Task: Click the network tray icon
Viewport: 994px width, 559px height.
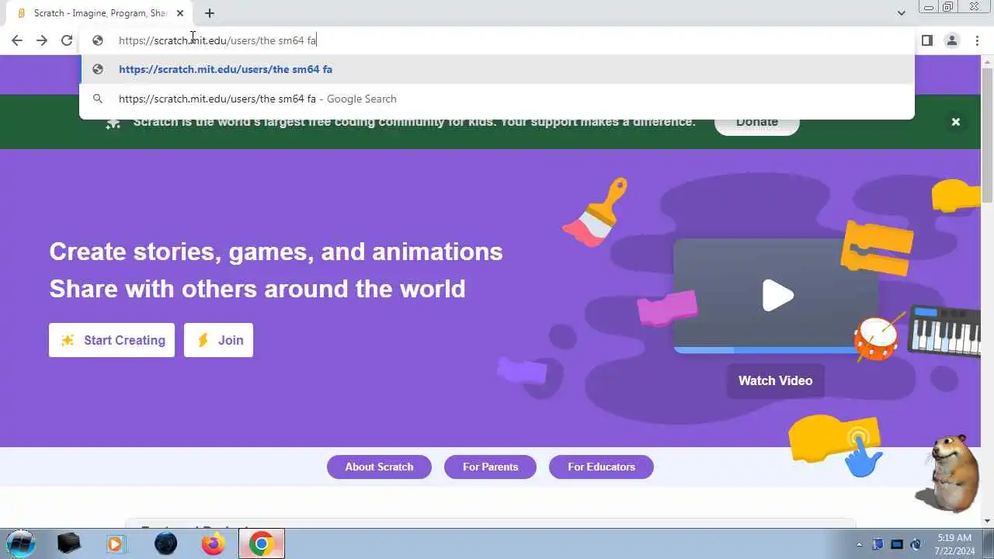Action: (x=897, y=544)
